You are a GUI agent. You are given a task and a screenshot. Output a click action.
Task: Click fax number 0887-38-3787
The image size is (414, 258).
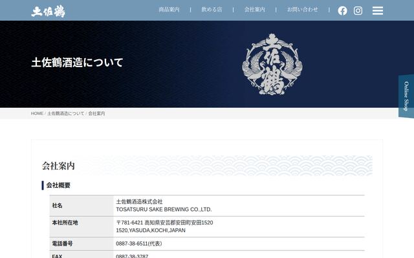132,256
